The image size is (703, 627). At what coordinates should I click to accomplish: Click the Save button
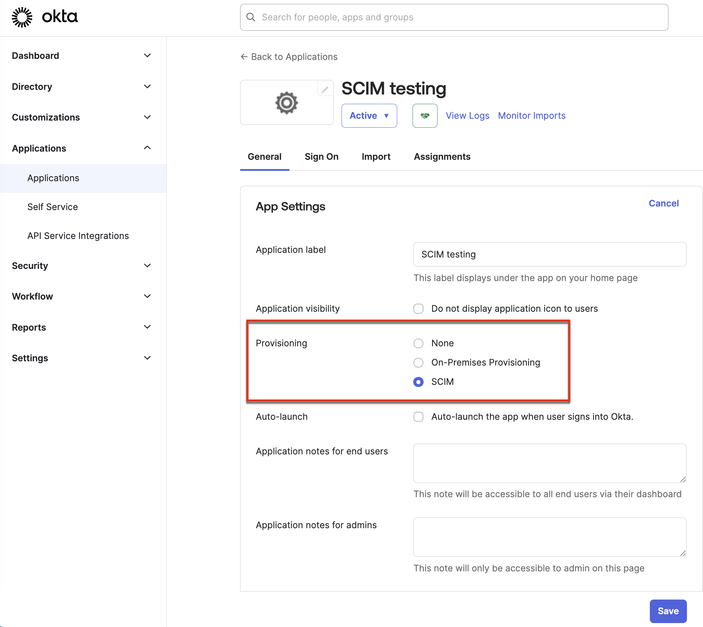668,611
